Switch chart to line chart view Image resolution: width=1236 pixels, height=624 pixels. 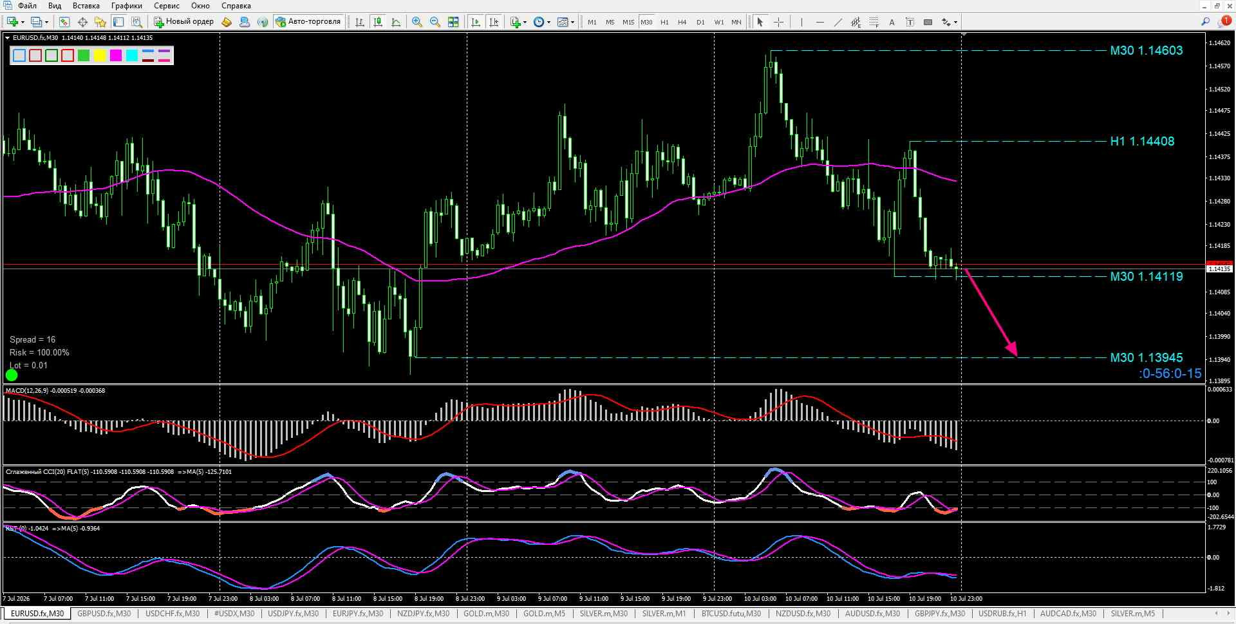point(396,22)
